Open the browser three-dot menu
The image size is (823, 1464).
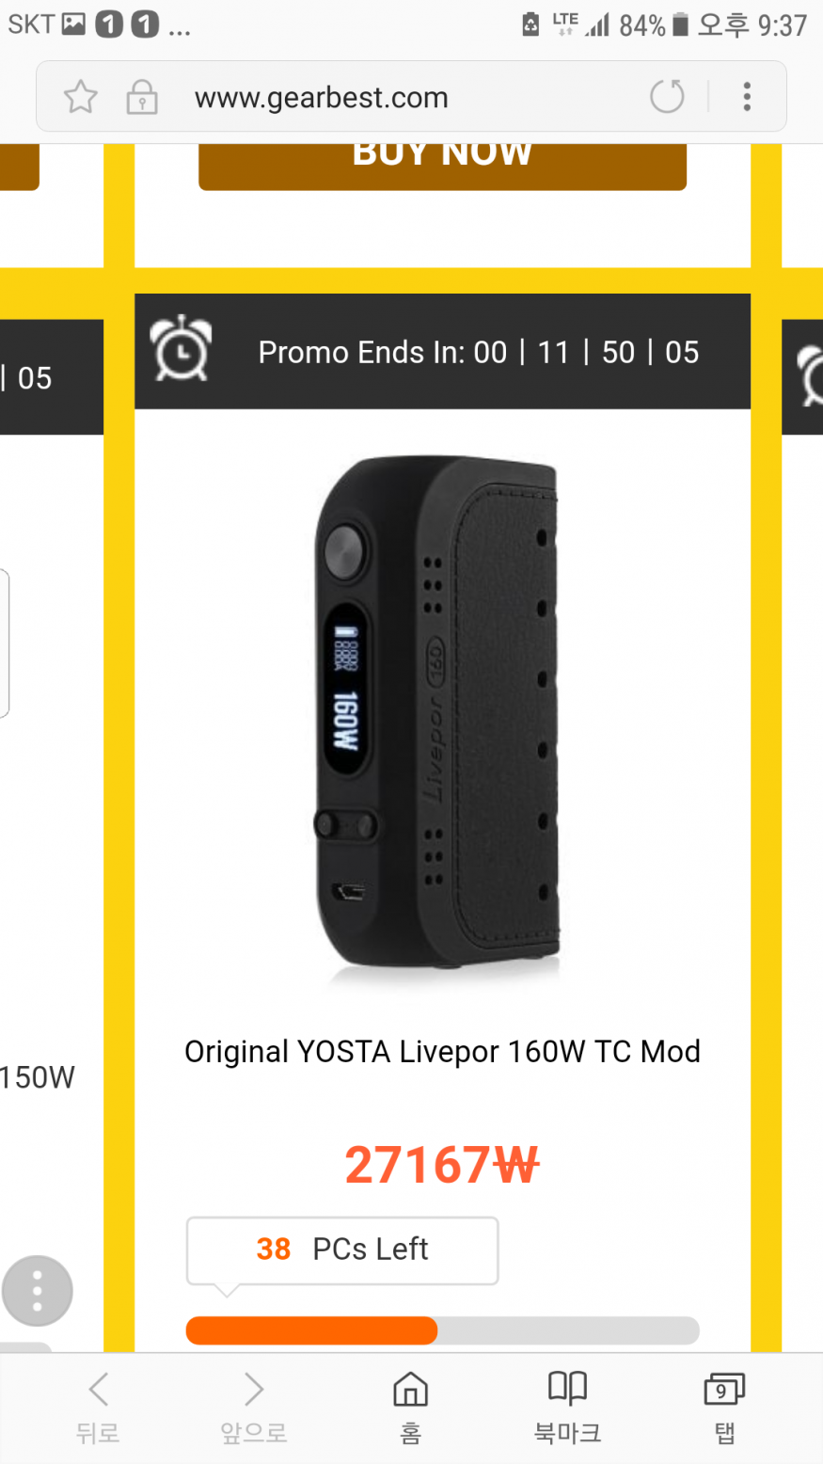coord(747,96)
